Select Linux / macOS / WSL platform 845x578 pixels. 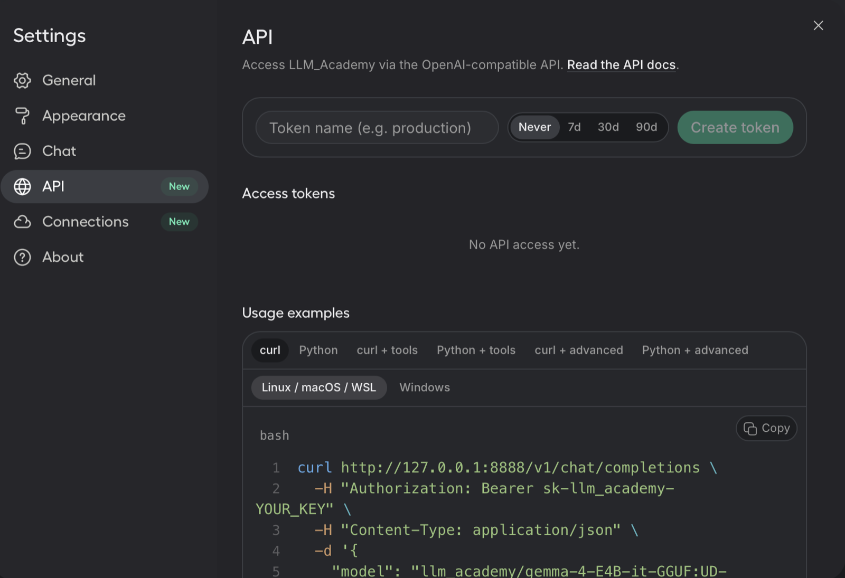tap(319, 387)
